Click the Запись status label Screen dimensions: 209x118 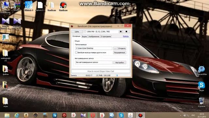point(74,75)
